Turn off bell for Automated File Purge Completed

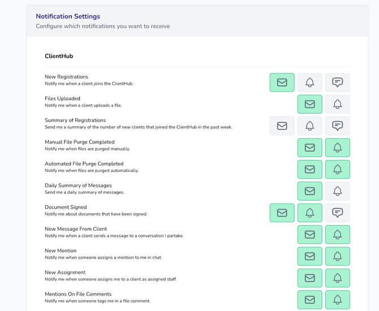pos(337,169)
